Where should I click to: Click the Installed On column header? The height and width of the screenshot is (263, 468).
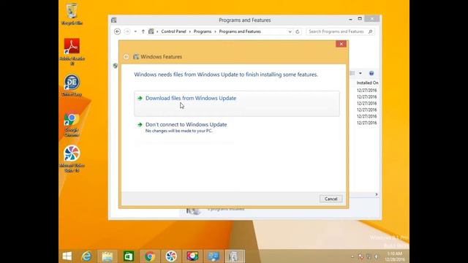pos(367,83)
